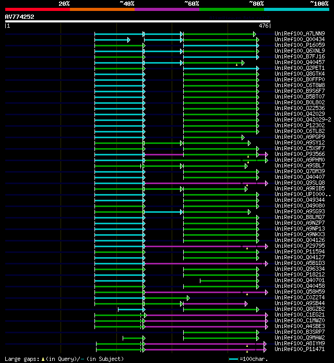Click the UniRef100_Q42029-2 label

coord(303,119)
